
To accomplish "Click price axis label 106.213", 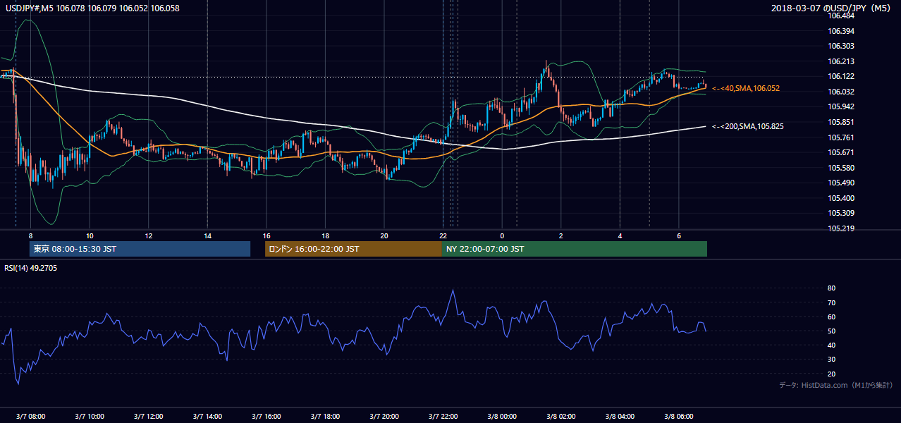I will click(840, 61).
